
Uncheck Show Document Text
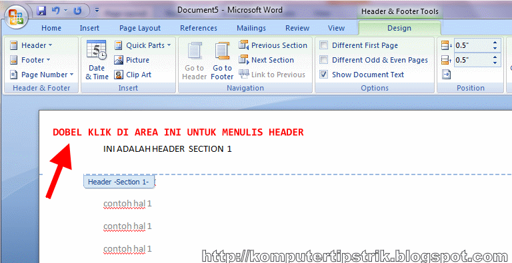click(324, 75)
